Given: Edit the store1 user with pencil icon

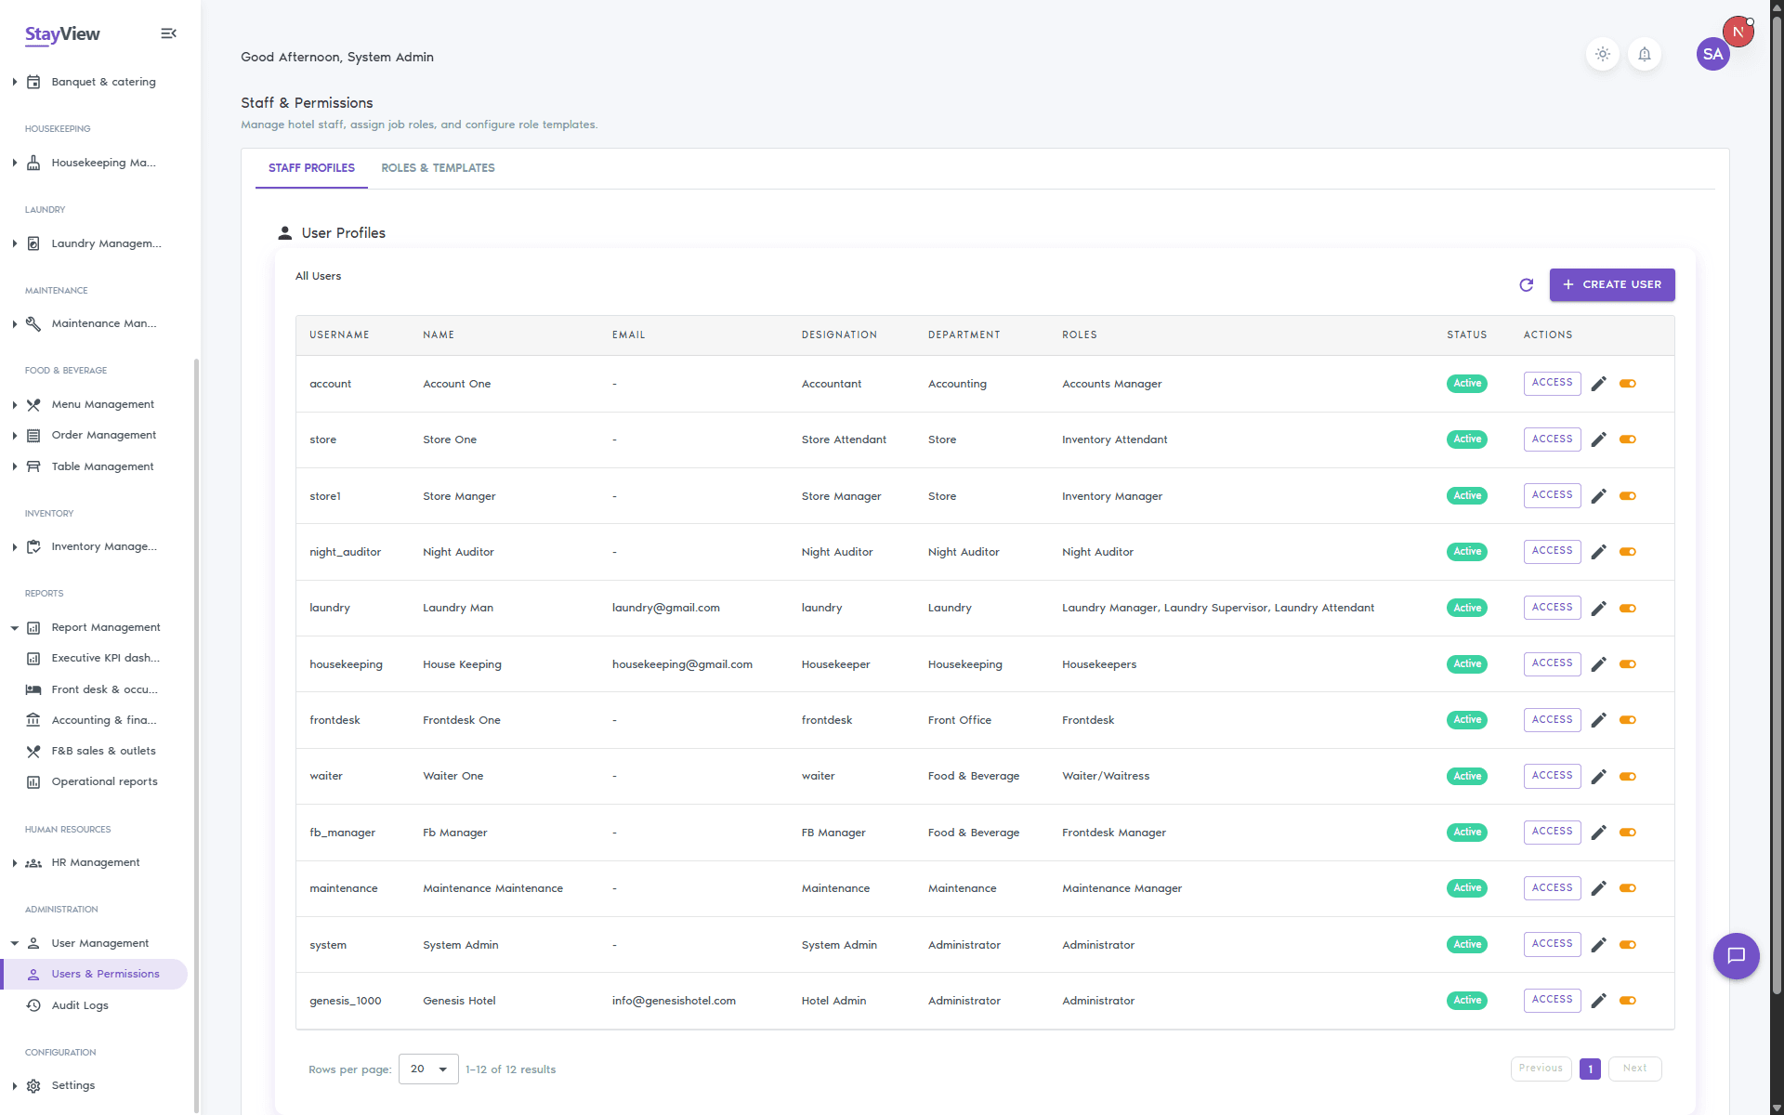Looking at the screenshot, I should [x=1598, y=496].
